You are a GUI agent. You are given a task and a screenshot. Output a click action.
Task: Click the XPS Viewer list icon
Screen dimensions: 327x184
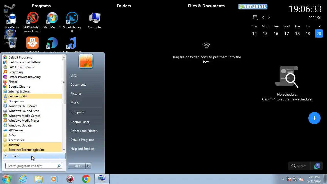pos(5,130)
